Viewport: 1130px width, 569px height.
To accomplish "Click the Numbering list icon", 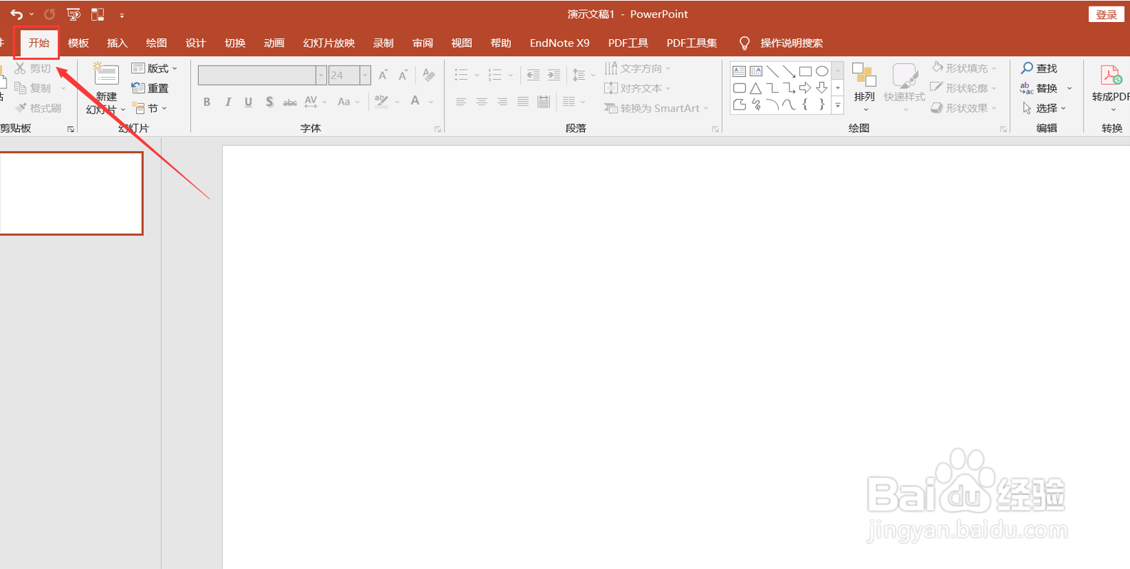I will (495, 75).
